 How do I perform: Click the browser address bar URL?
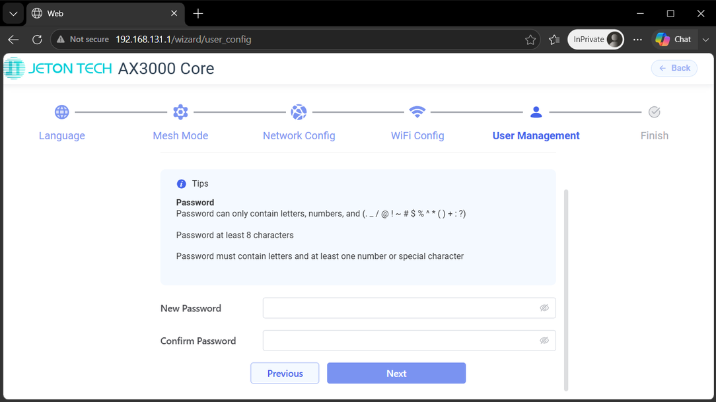tap(183, 40)
